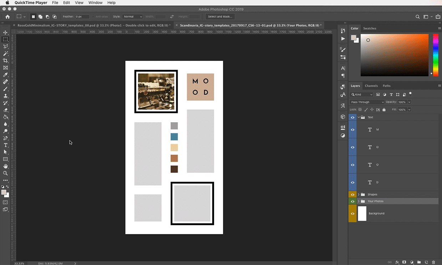The height and width of the screenshot is (265, 442).
Task: Collapse the Text layer group
Action: pyautogui.click(x=359, y=117)
